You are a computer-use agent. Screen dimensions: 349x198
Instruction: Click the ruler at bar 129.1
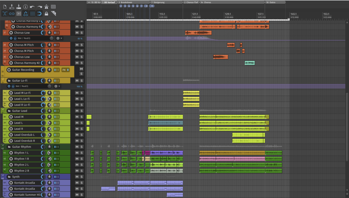[x=228, y=14]
